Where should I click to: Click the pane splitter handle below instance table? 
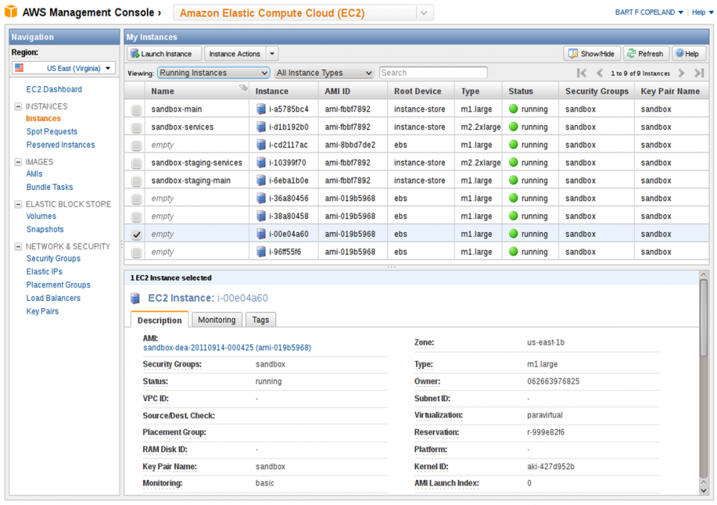[392, 267]
